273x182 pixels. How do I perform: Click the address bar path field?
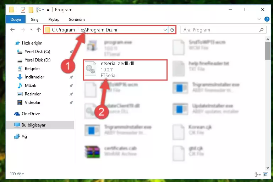pyautogui.click(x=106, y=30)
